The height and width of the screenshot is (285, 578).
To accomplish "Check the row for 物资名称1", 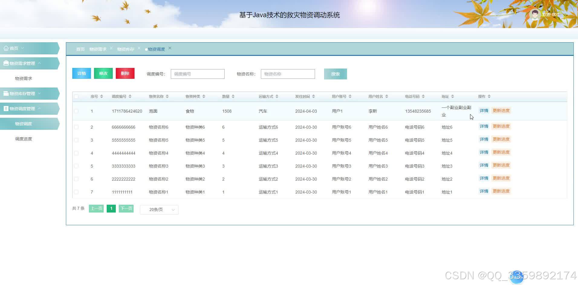I will point(76,192).
